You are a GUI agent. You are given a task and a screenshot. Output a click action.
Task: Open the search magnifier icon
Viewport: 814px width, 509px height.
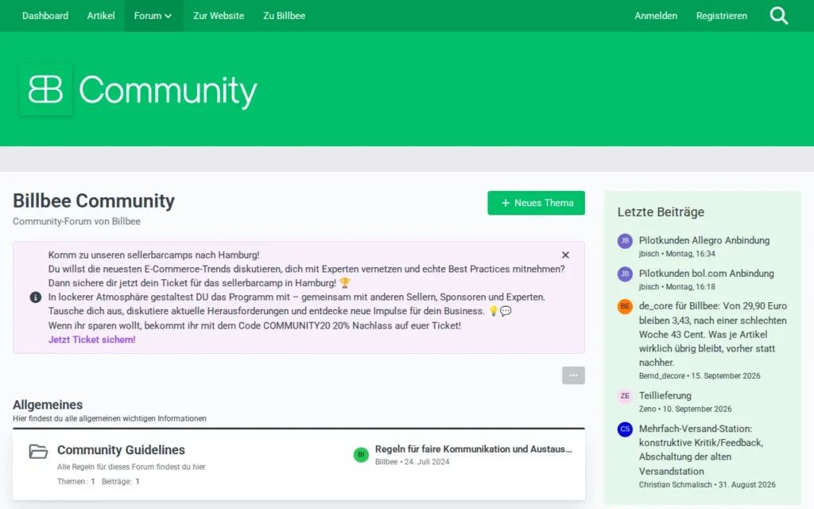779,16
